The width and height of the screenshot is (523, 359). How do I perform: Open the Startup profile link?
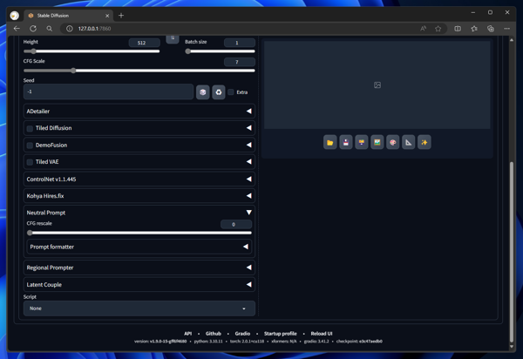point(280,334)
